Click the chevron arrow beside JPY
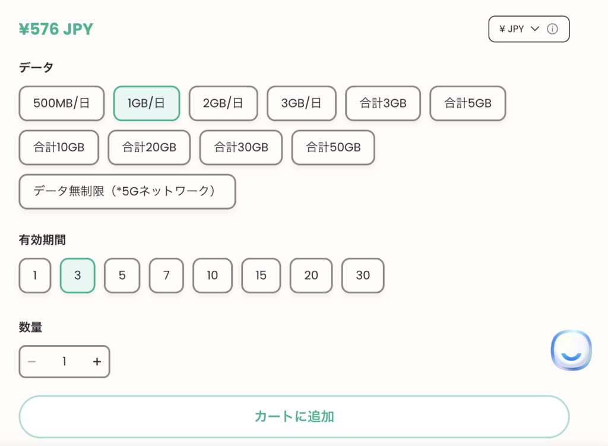 point(535,29)
